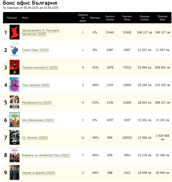Click the Приходи общо column header

[x=162, y=18]
